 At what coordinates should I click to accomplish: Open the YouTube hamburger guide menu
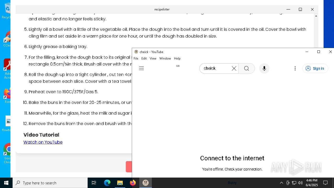(x=141, y=68)
